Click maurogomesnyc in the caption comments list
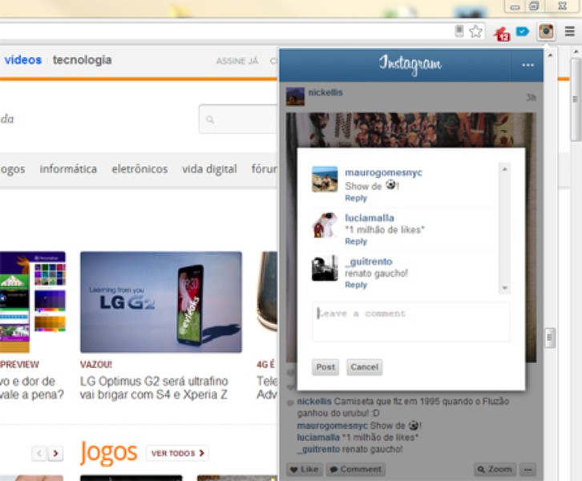This screenshot has height=481, width=582. [332, 426]
